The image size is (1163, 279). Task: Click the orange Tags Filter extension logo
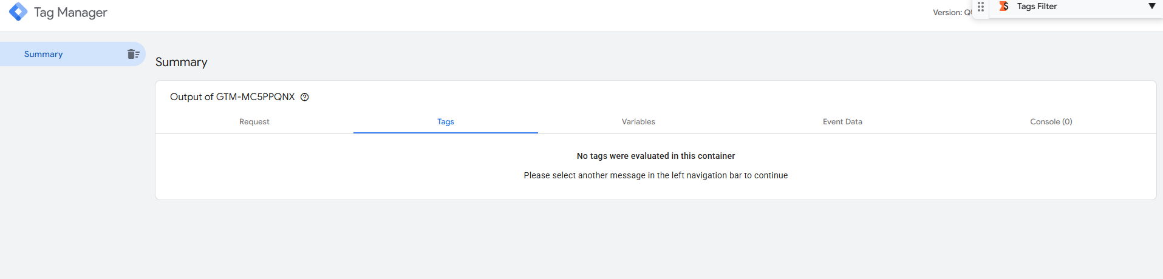(1004, 6)
